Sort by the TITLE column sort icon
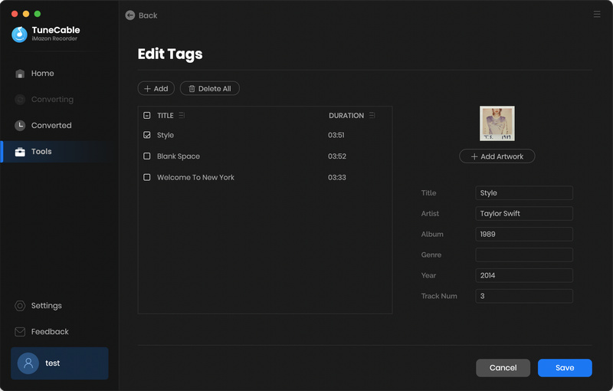 [x=182, y=116]
